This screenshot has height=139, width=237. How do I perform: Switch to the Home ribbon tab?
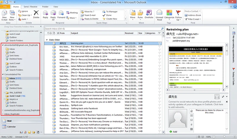[16, 6]
